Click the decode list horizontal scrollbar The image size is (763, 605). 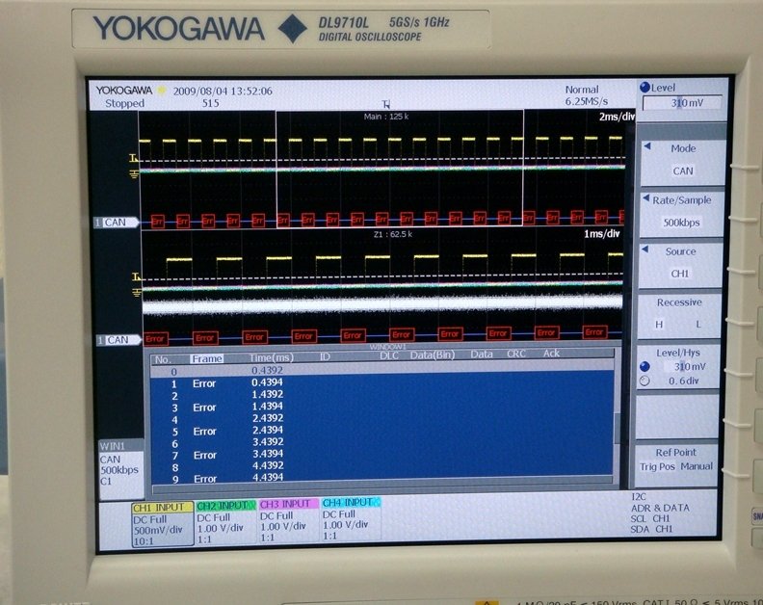pyautogui.click(x=382, y=482)
